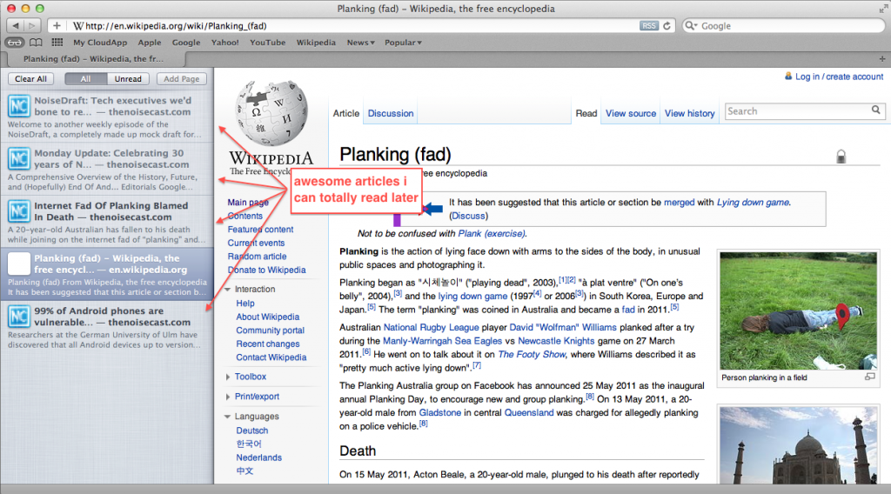Open Reading List glasses icon
The height and width of the screenshot is (494, 891).
[x=15, y=43]
